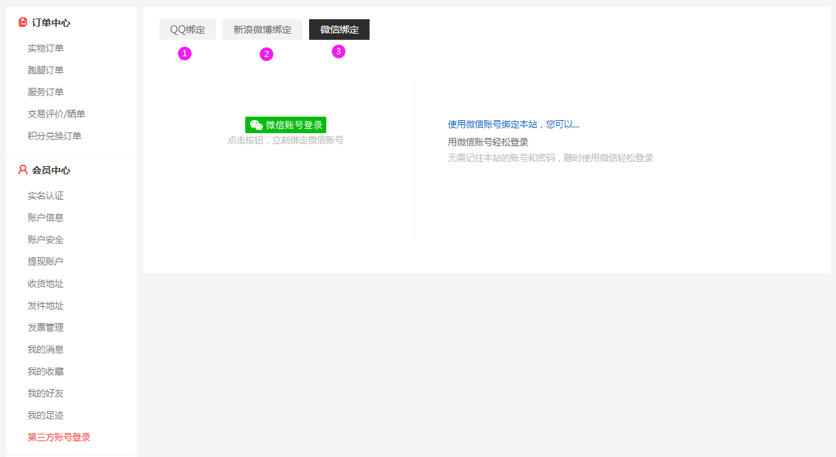Open 发票管理 link
The image size is (836, 457).
tap(45, 327)
